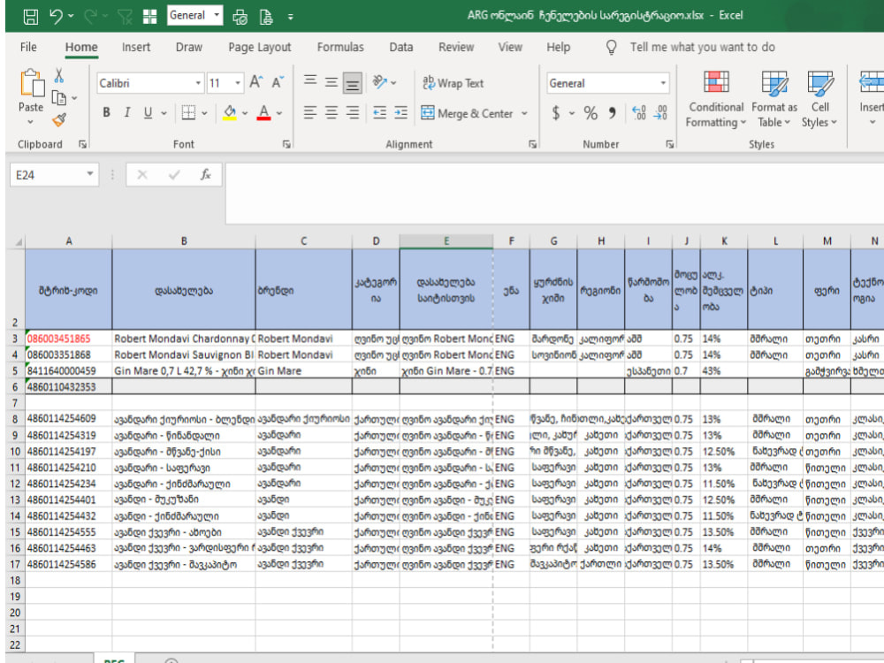Decrease font size with smaller A icon
This screenshot has width=884, height=663.
pos(278,82)
